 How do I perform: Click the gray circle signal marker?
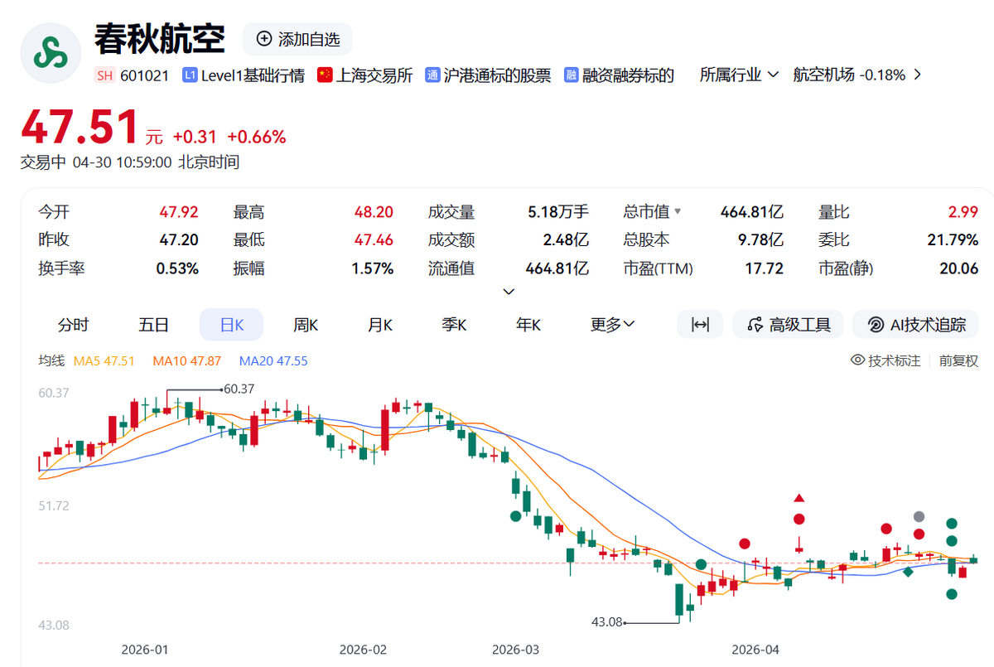tap(919, 517)
